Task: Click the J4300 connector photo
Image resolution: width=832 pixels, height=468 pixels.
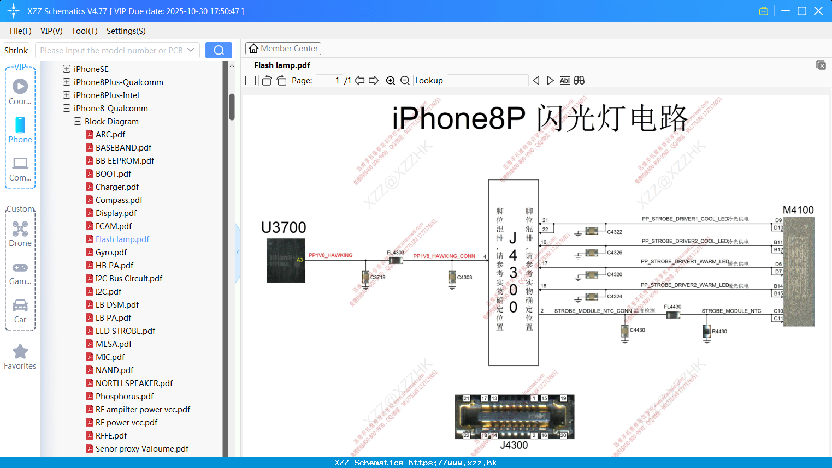Action: (514, 417)
